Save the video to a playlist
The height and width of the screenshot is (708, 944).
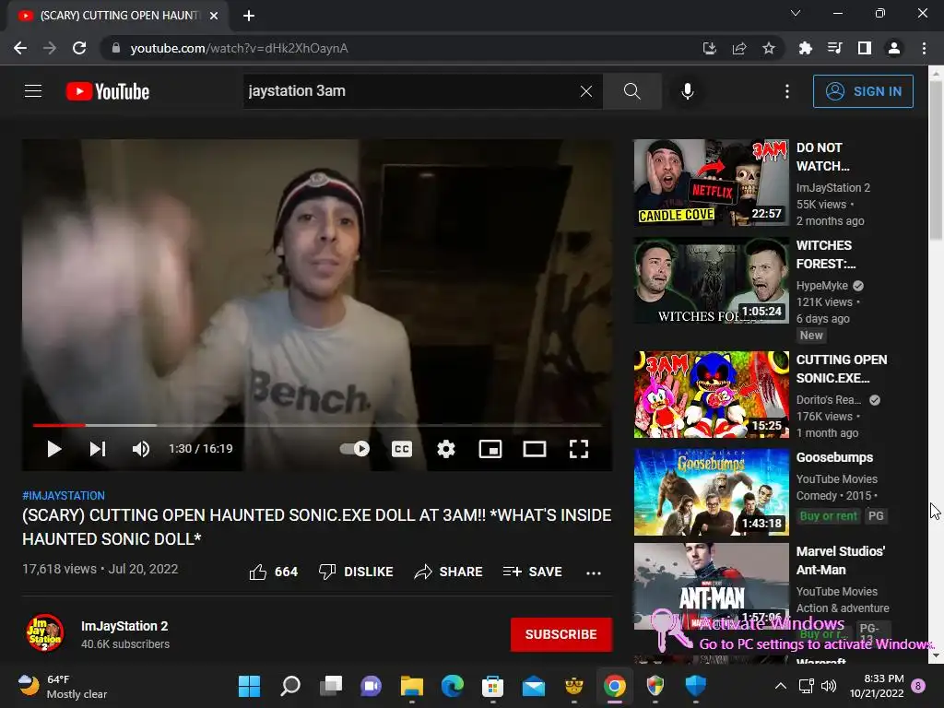pos(532,572)
